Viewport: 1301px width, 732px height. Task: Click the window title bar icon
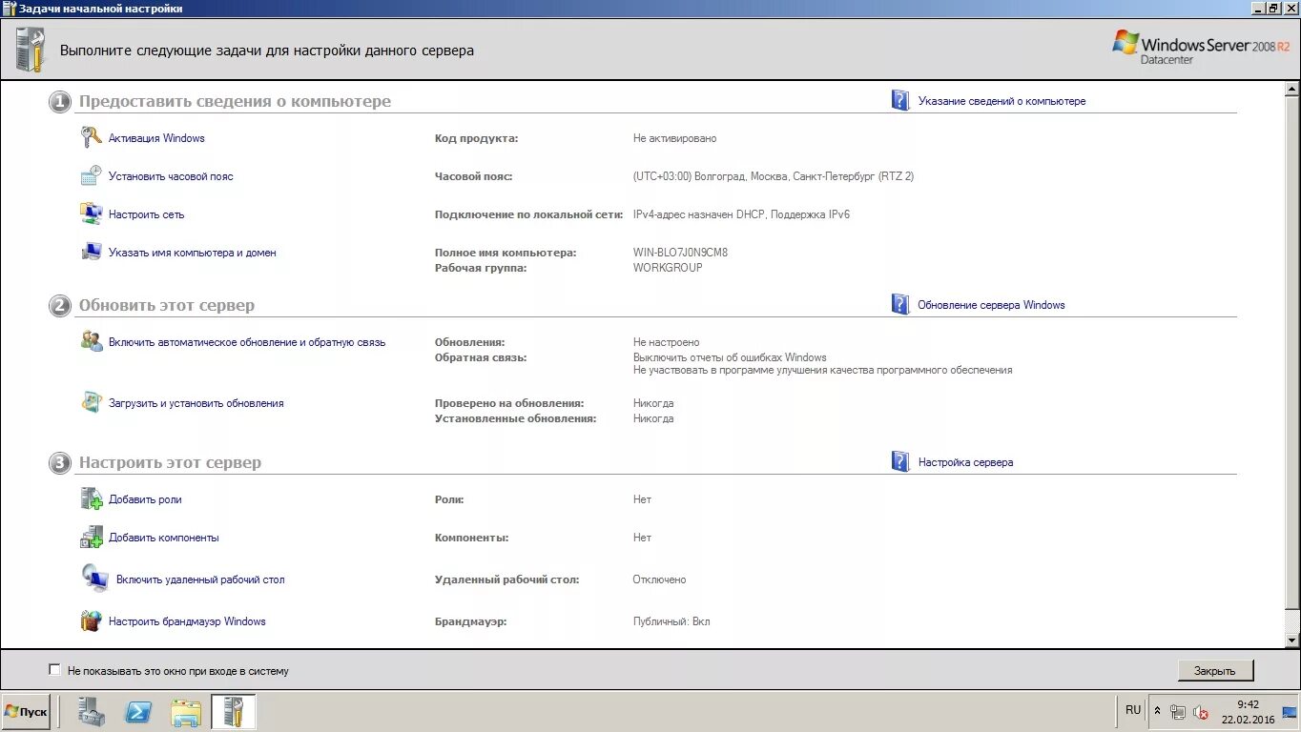pyautogui.click(x=9, y=8)
